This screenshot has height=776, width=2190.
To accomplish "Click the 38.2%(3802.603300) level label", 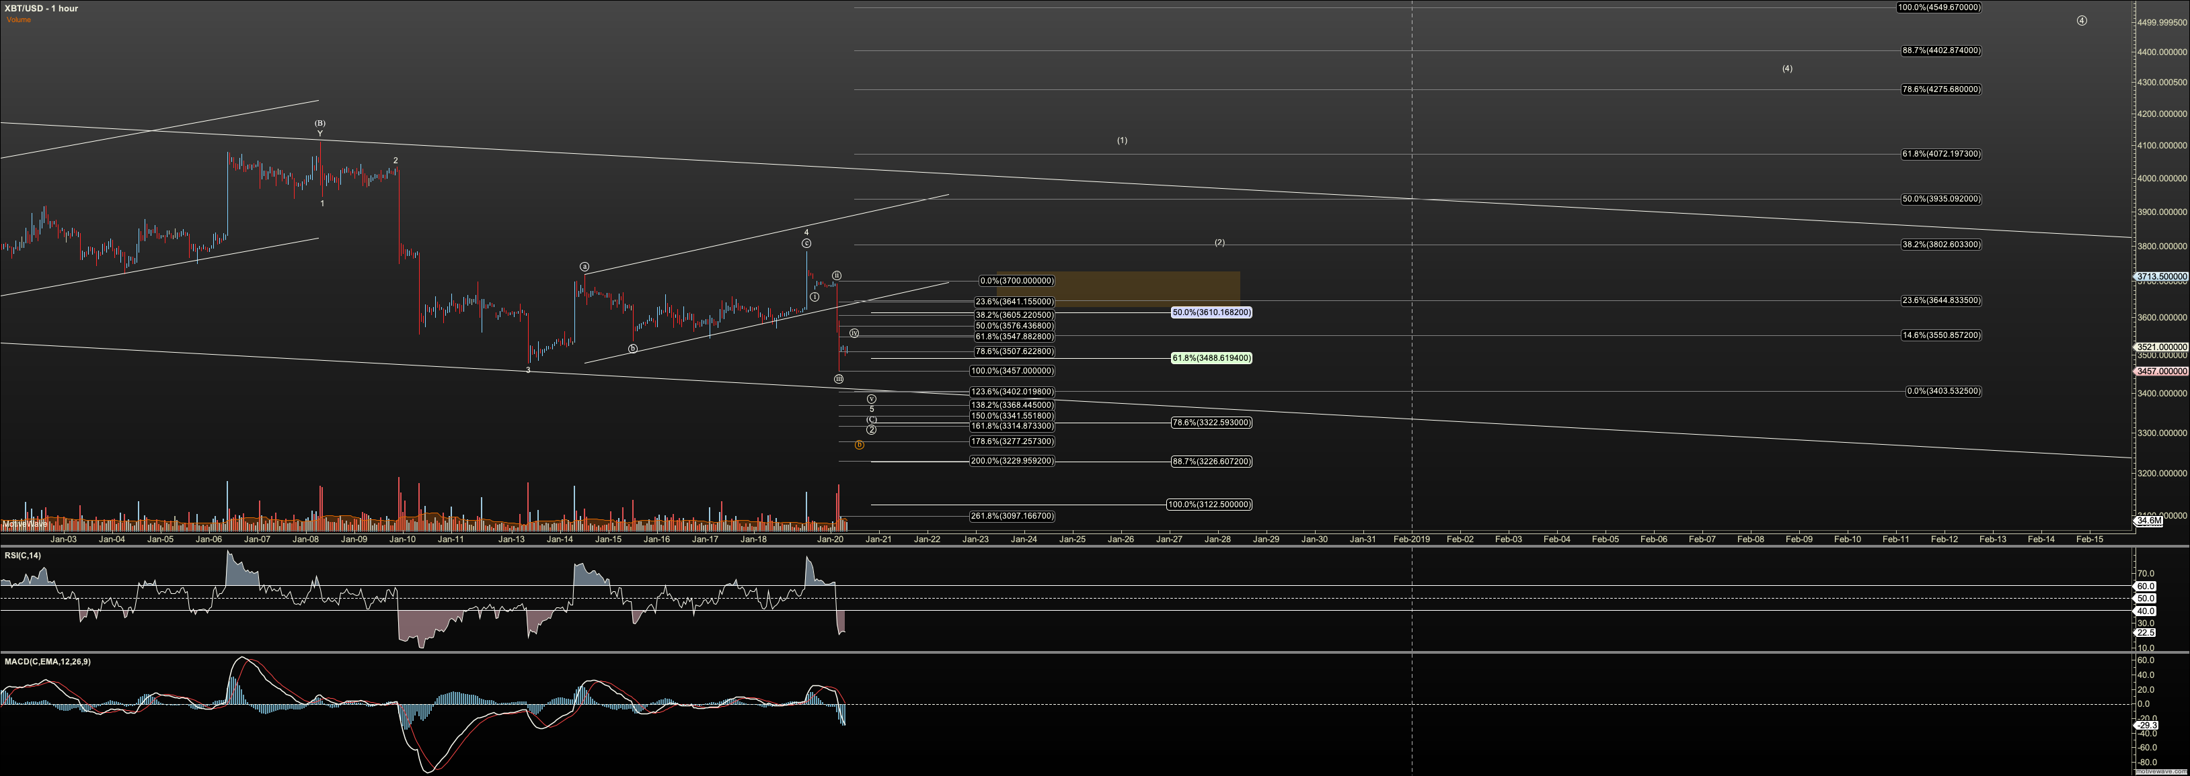I will (1942, 245).
